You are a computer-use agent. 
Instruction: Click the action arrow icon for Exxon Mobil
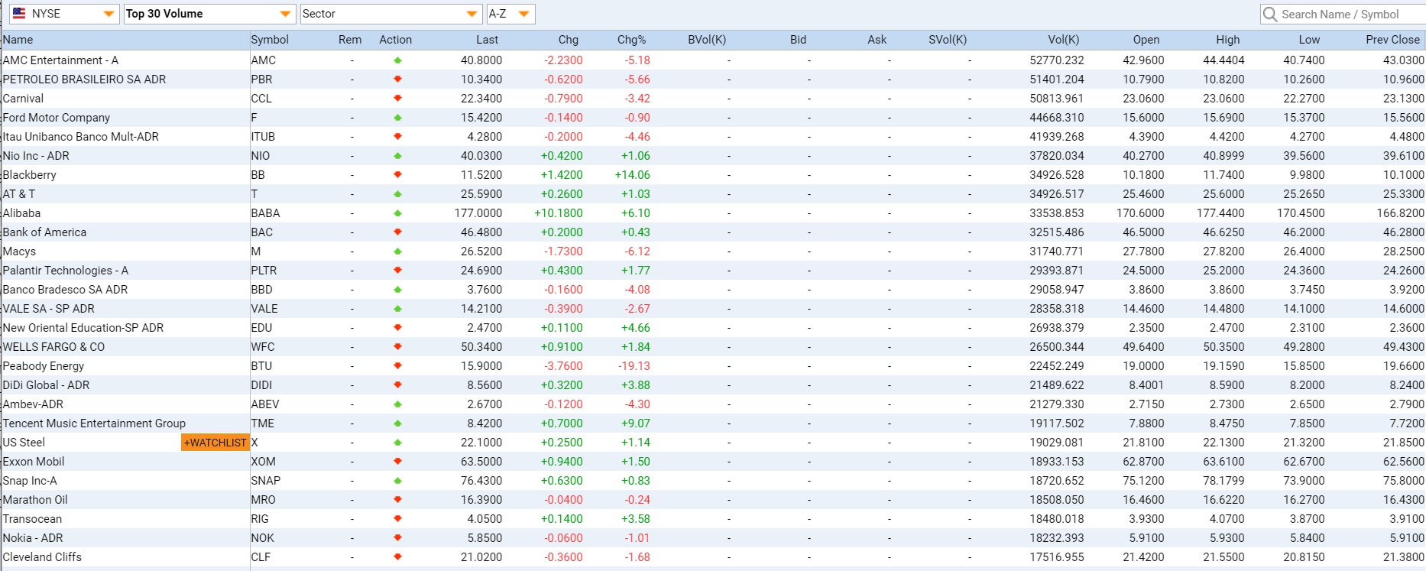click(x=397, y=462)
